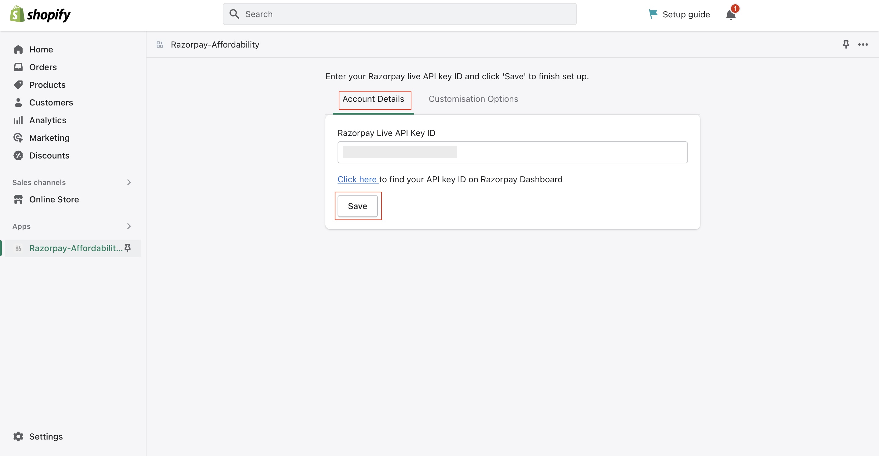Click the Sales channels heading
The width and height of the screenshot is (879, 456).
[39, 182]
